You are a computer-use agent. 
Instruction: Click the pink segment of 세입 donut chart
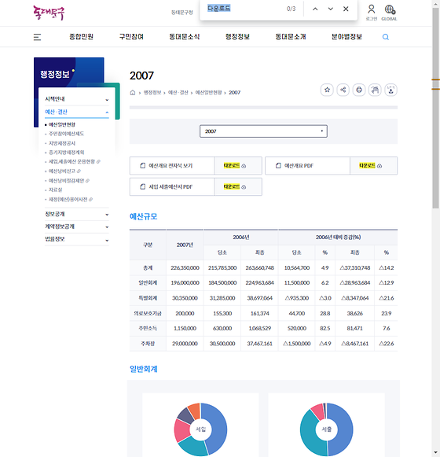pyautogui.click(x=182, y=431)
